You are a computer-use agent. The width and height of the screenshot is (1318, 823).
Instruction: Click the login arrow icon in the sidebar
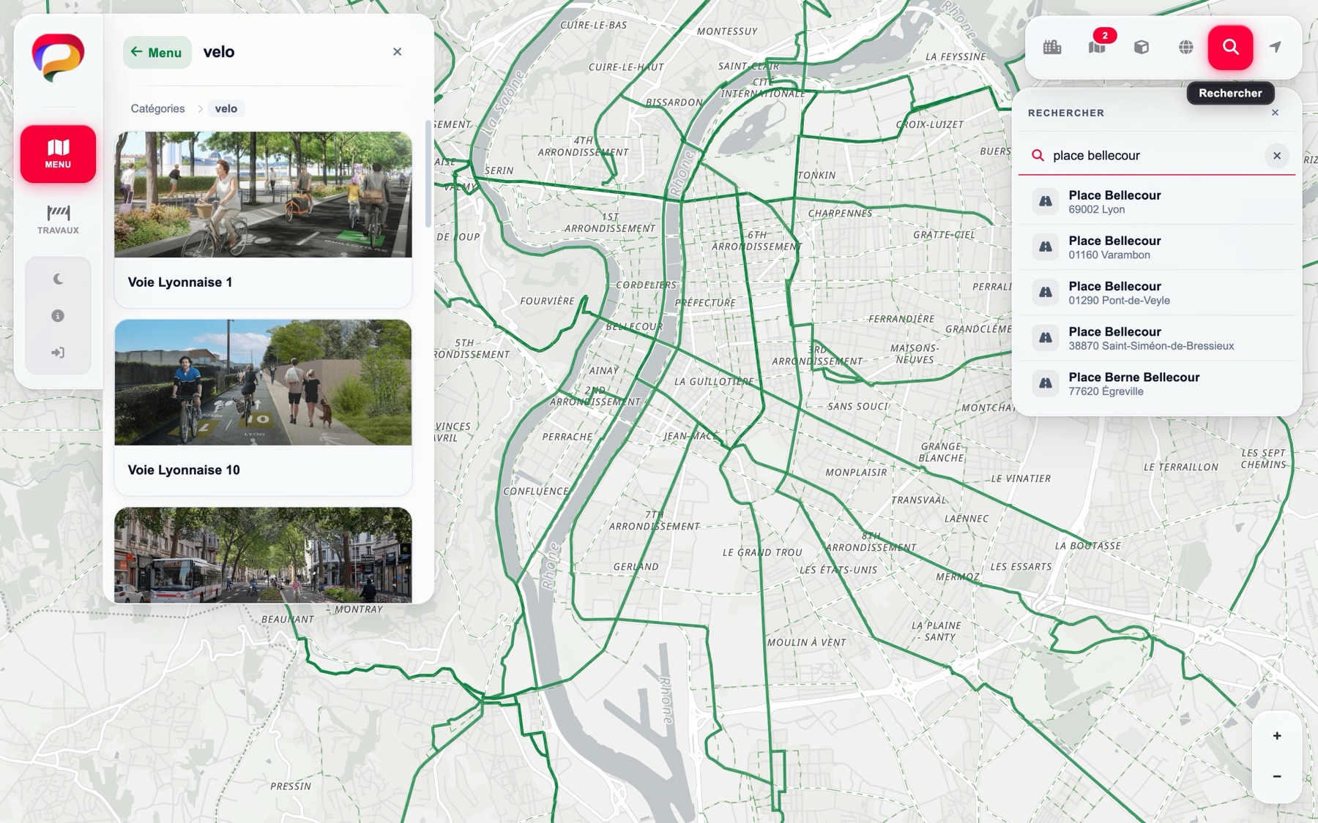pos(58,353)
